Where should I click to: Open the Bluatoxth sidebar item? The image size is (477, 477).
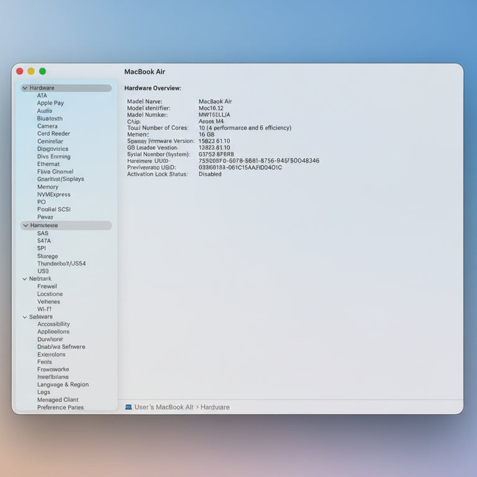pos(50,119)
